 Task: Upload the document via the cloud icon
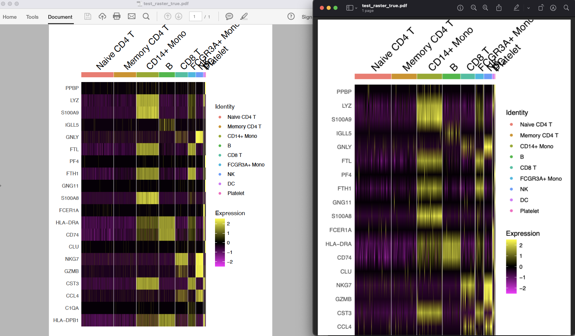pyautogui.click(x=102, y=16)
